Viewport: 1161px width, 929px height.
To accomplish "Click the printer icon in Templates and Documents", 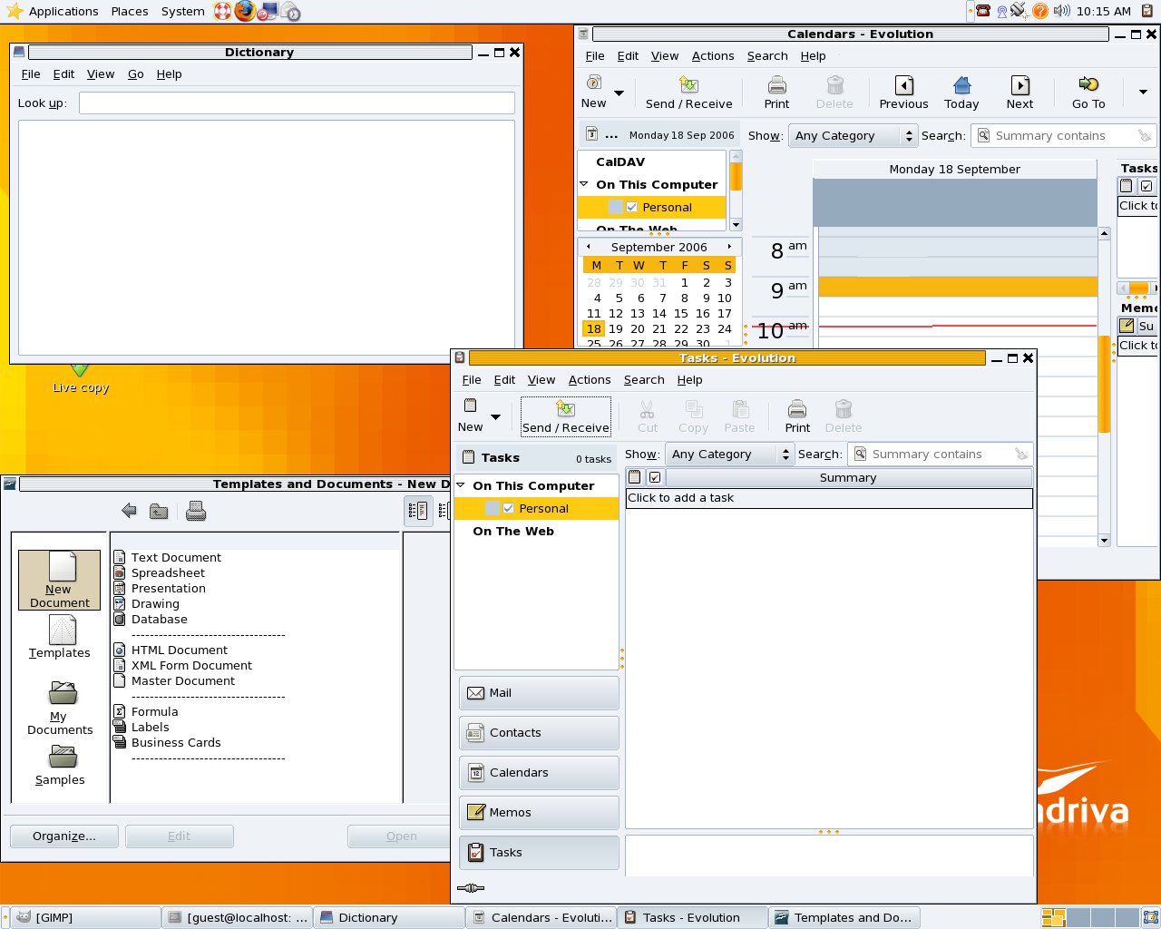I will pos(196,511).
